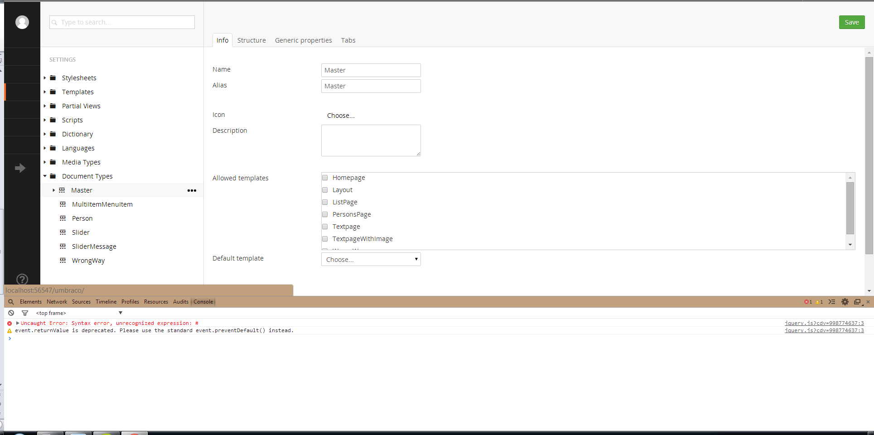Check the PersonsPage template checkbox
The height and width of the screenshot is (435, 874).
pos(325,214)
